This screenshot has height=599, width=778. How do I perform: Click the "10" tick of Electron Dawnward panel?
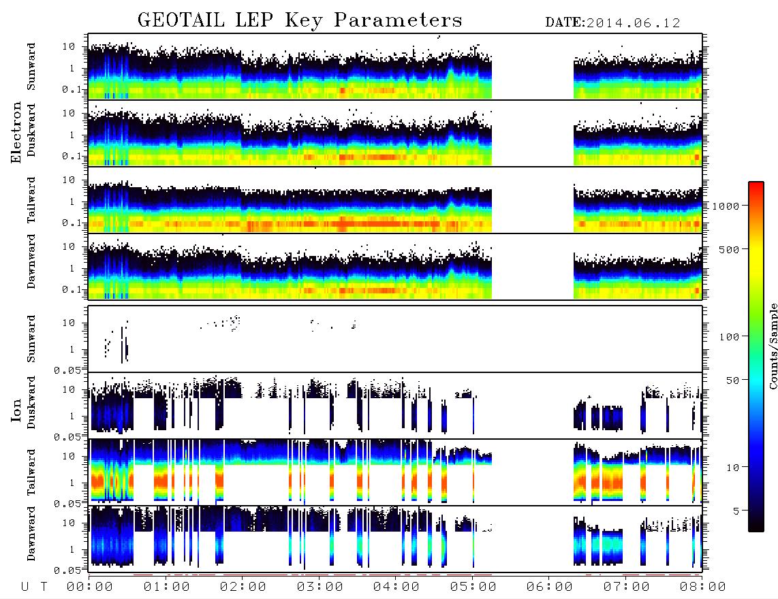point(69,246)
